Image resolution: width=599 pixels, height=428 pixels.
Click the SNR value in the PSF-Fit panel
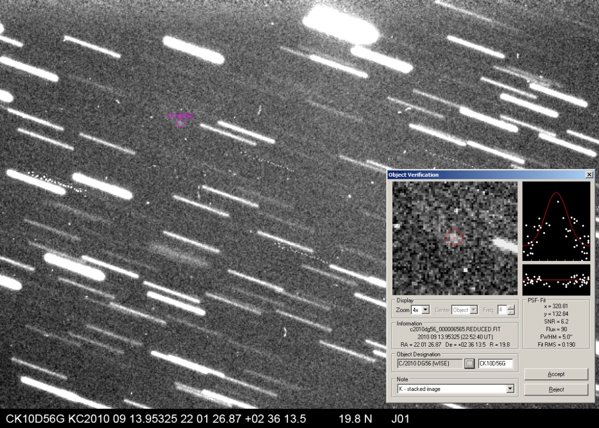tap(556, 321)
